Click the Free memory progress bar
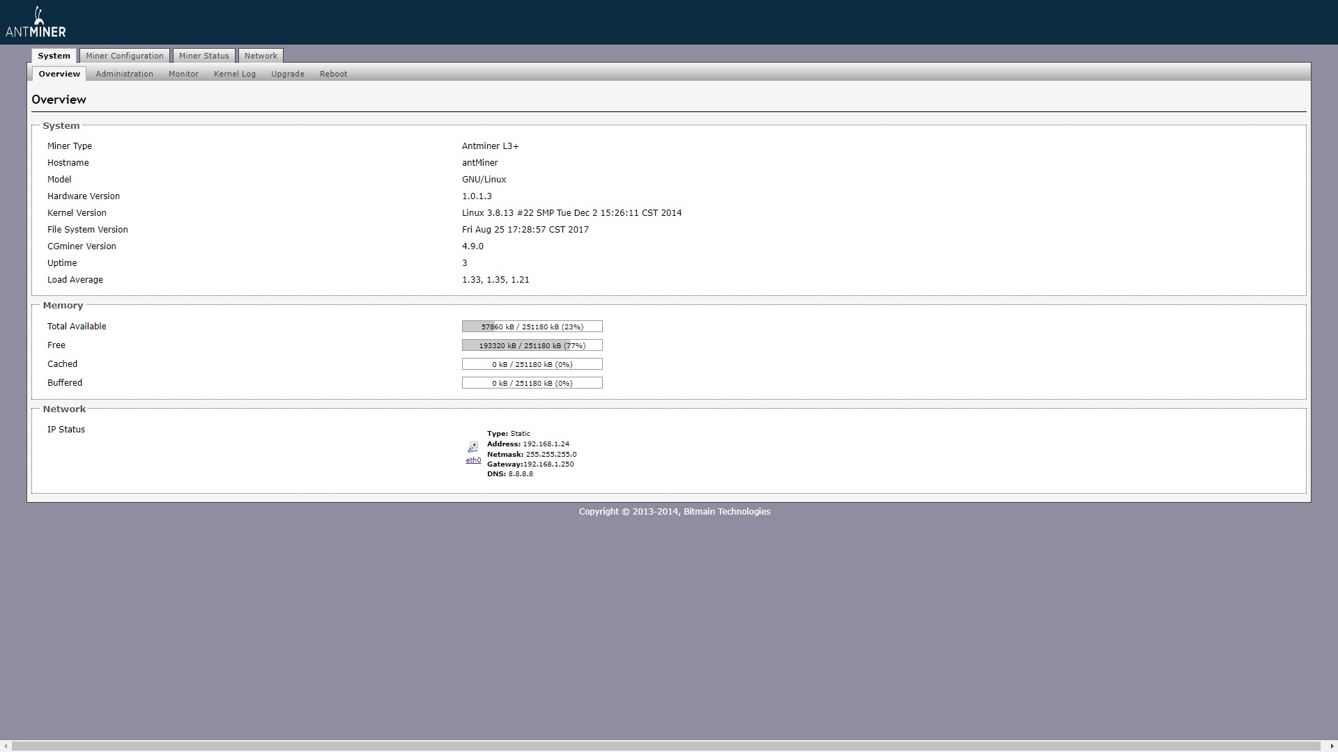 [x=532, y=345]
